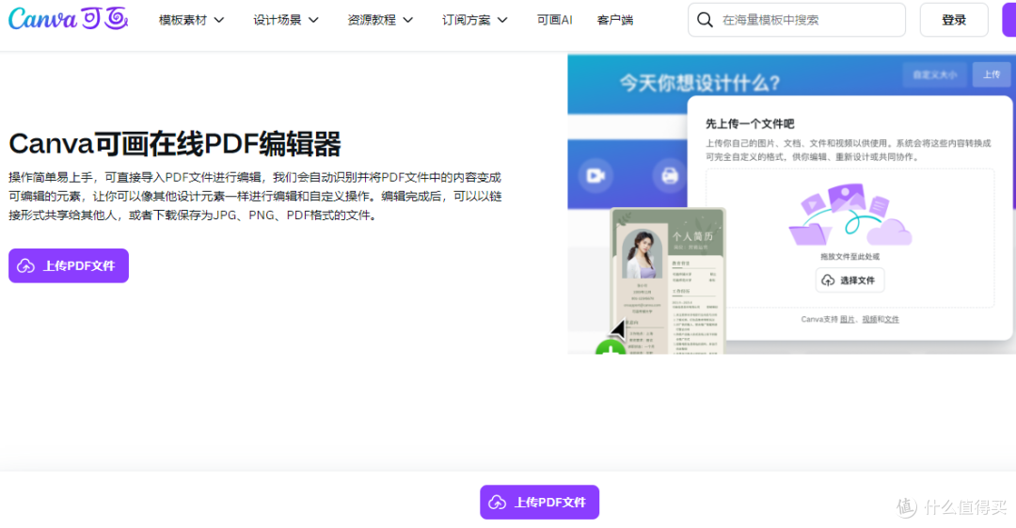1016x528 pixels.
Task: Click the 选择文件 button in preview
Action: (x=849, y=280)
